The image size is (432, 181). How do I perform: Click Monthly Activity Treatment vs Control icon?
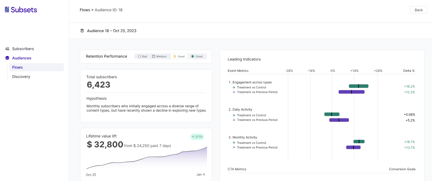[234, 143]
